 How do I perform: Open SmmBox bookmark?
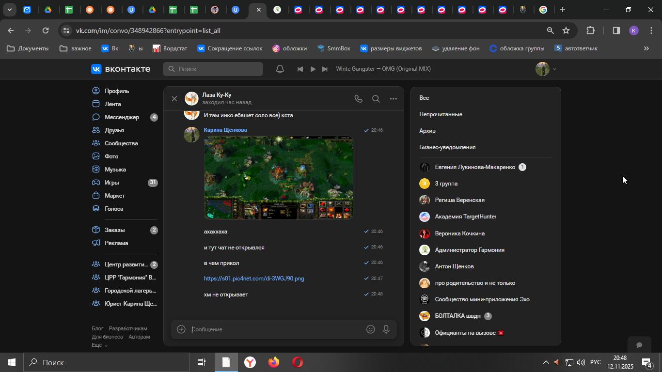[333, 48]
